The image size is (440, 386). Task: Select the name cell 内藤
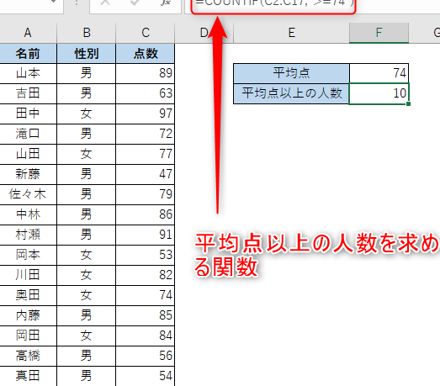point(28,316)
